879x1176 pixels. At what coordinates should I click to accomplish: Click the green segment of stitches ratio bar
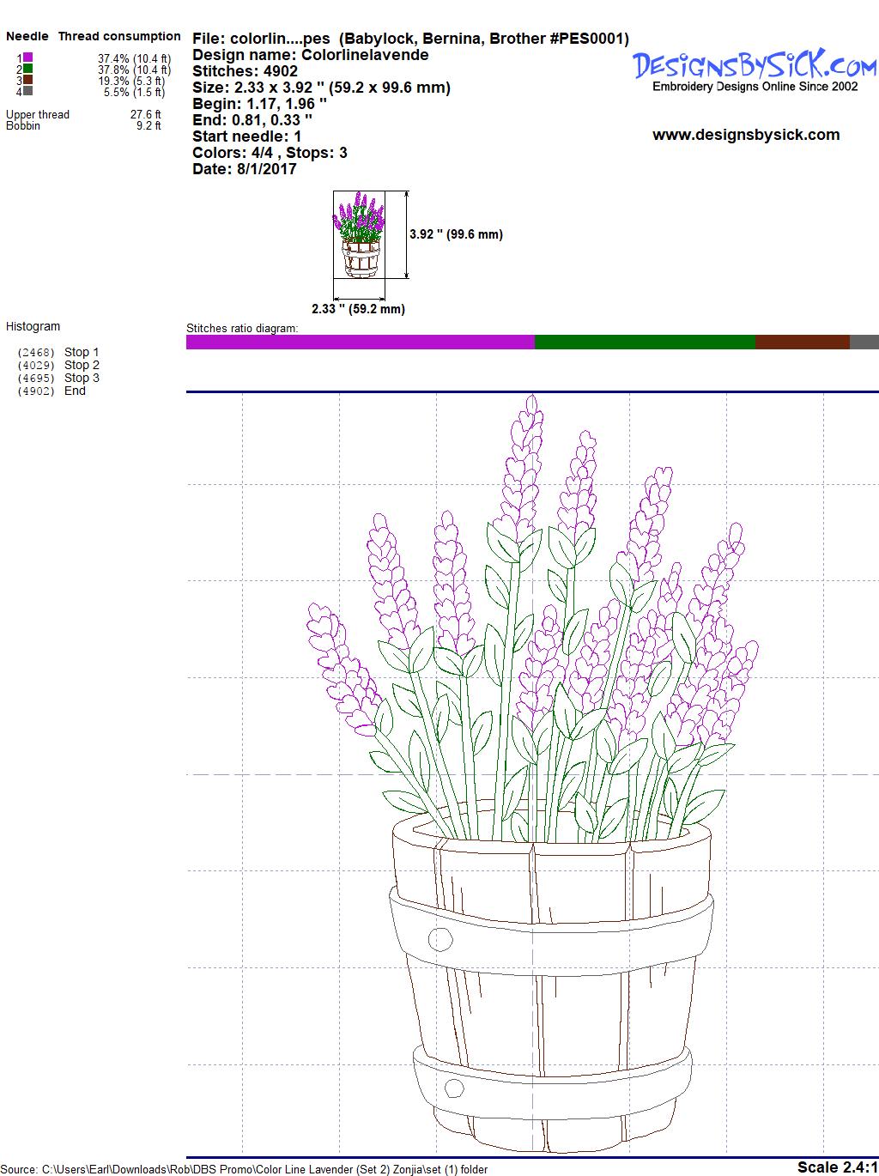click(x=644, y=342)
